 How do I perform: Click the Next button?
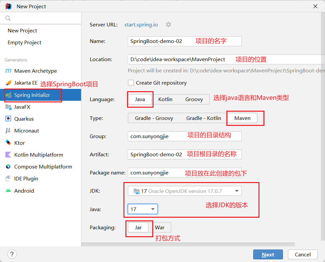point(268,254)
